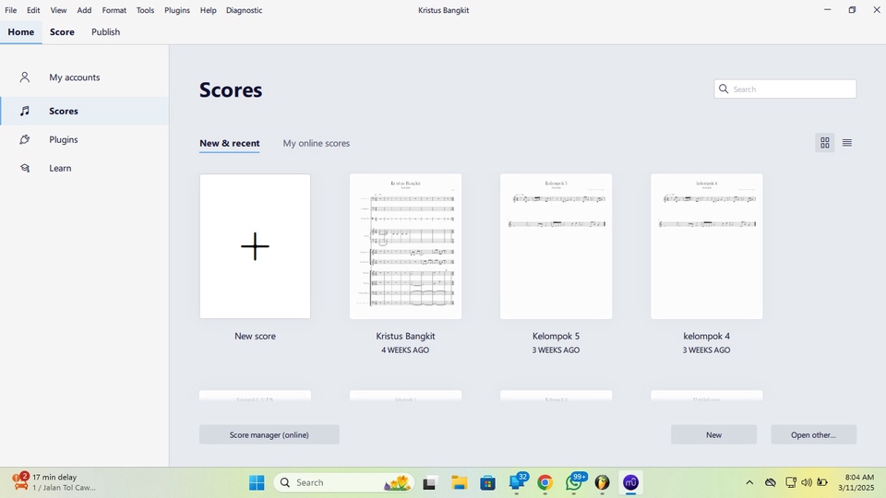Switch to list view icon
Image resolution: width=886 pixels, height=498 pixels.
(847, 143)
